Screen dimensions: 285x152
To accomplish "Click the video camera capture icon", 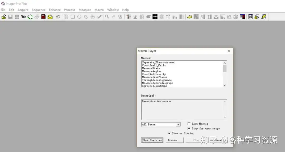I will [23, 17].
